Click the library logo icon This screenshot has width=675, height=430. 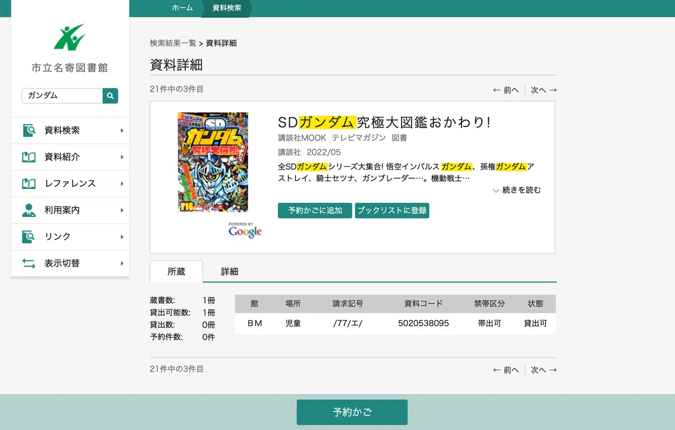(x=70, y=37)
